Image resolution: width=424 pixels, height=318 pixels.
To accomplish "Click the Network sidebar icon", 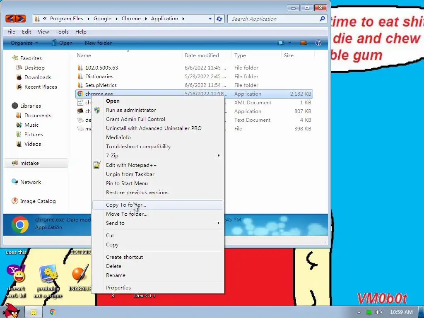I will point(14,182).
